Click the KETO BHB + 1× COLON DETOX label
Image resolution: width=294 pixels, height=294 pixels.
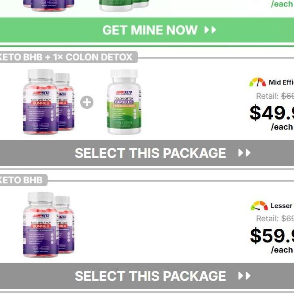(66, 57)
